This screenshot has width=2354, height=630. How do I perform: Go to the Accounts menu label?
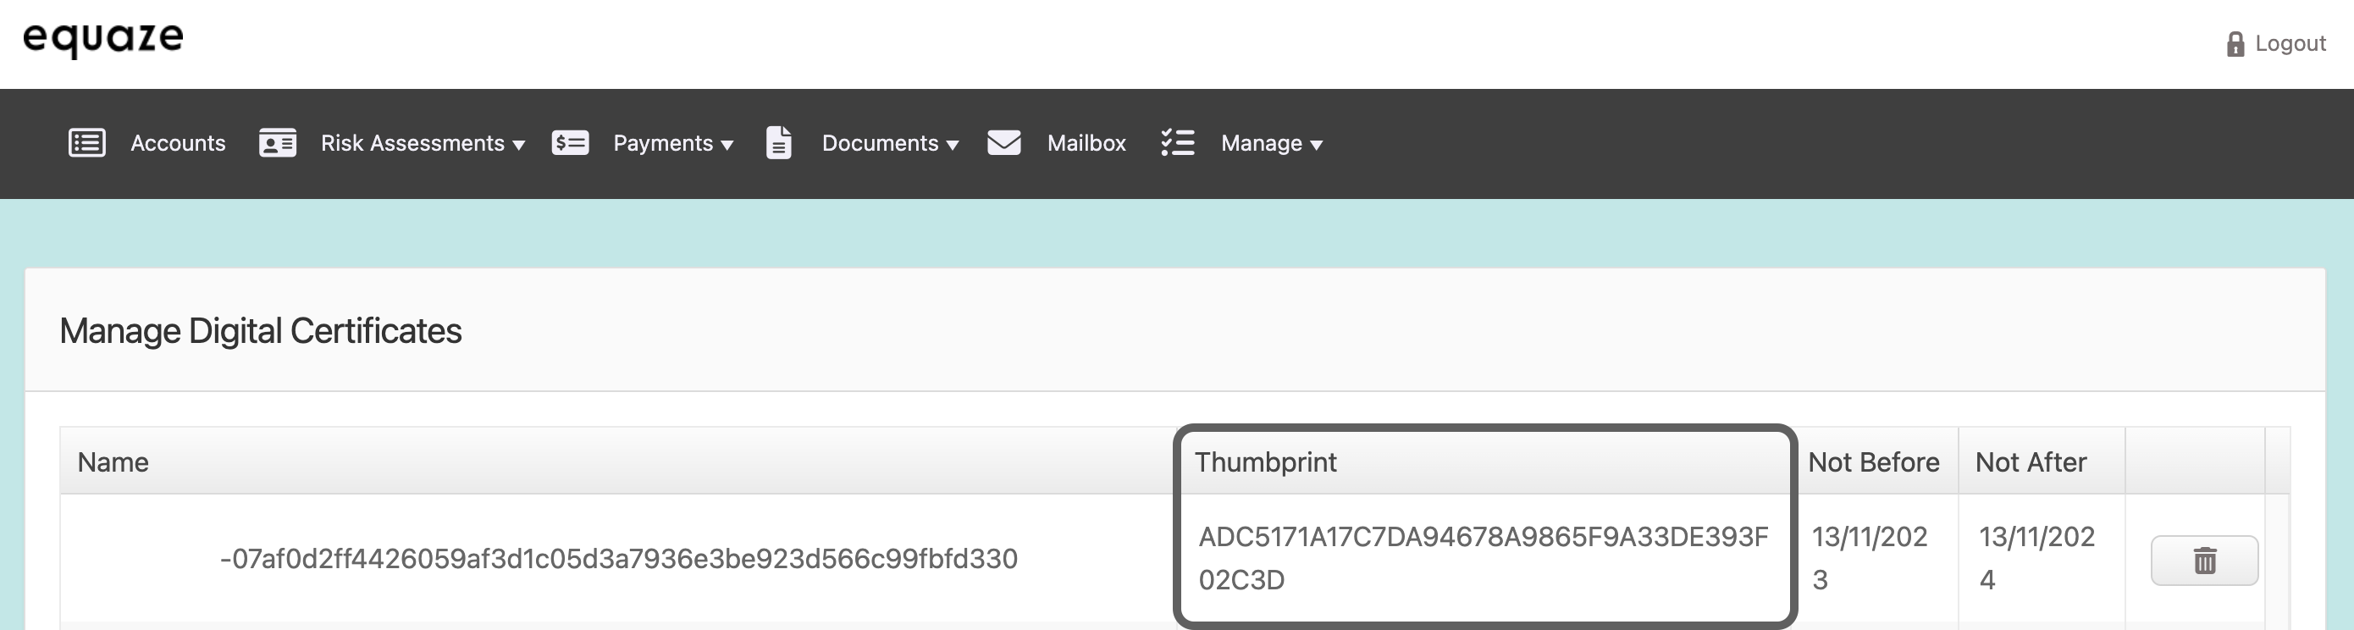(177, 142)
